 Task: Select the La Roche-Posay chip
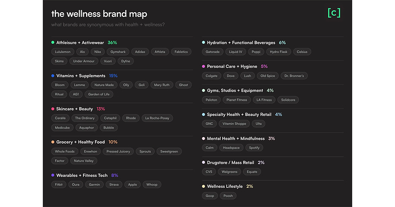click(157, 118)
